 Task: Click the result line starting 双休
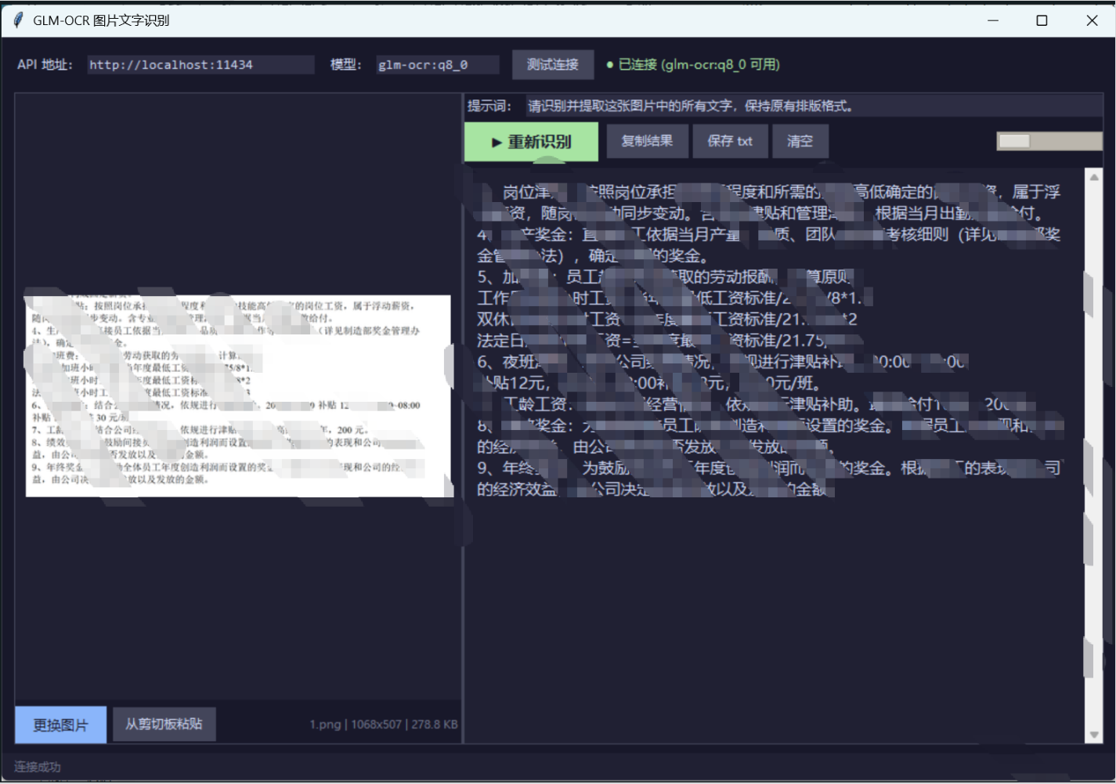(667, 320)
